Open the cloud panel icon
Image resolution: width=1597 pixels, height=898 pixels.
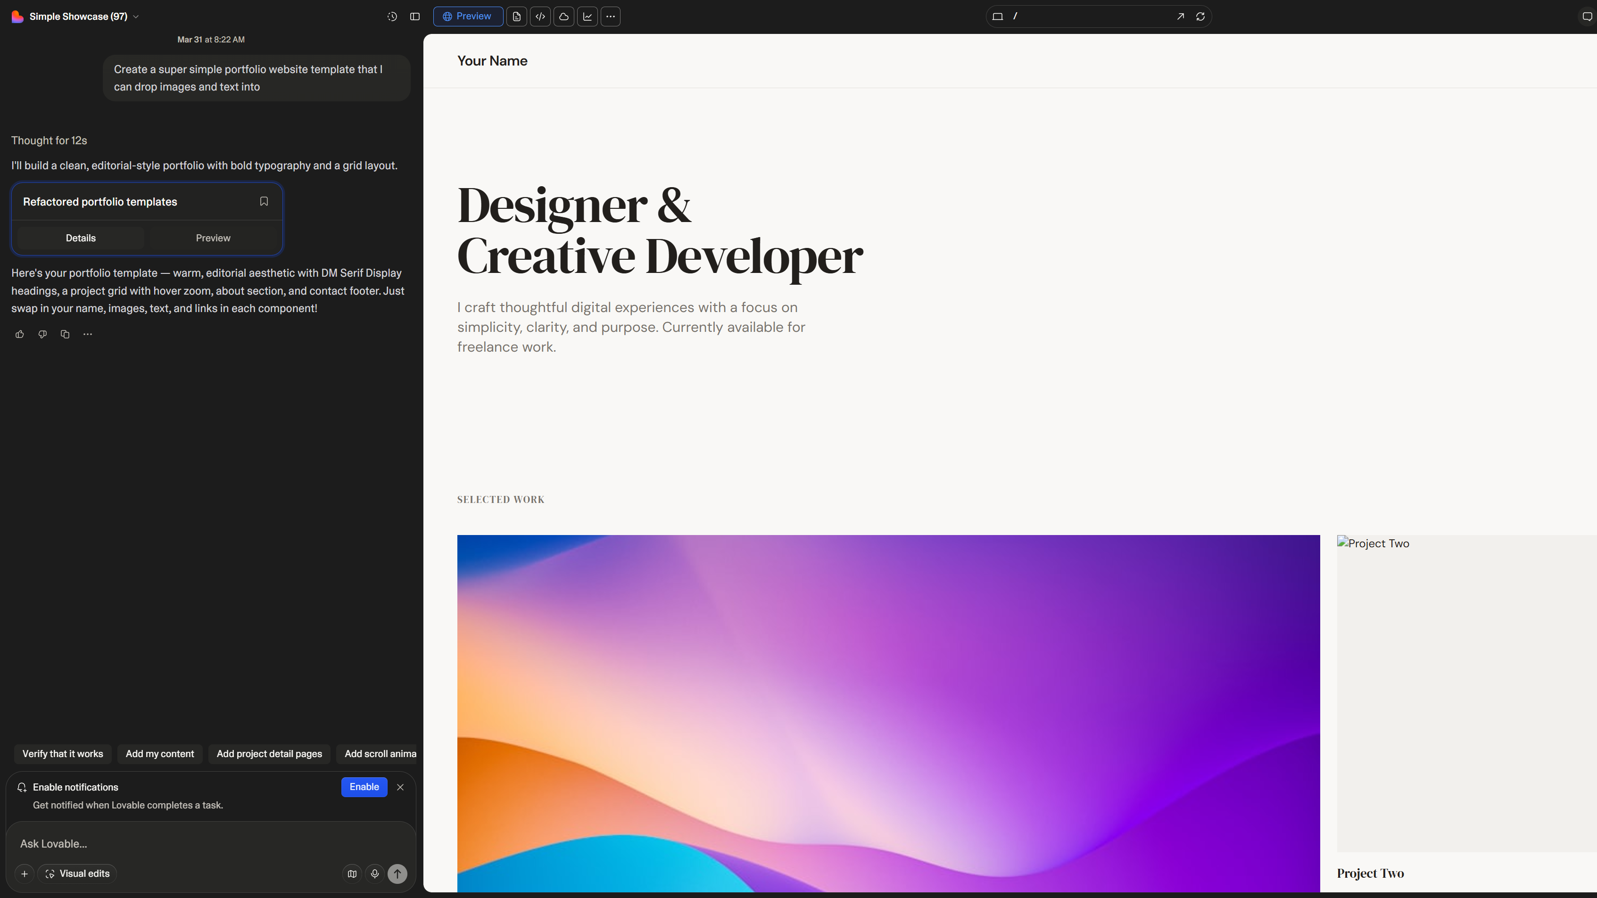click(563, 16)
